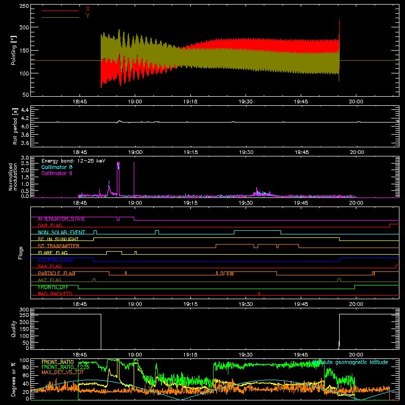Select the PARTICLE_FLAG label

point(57,273)
